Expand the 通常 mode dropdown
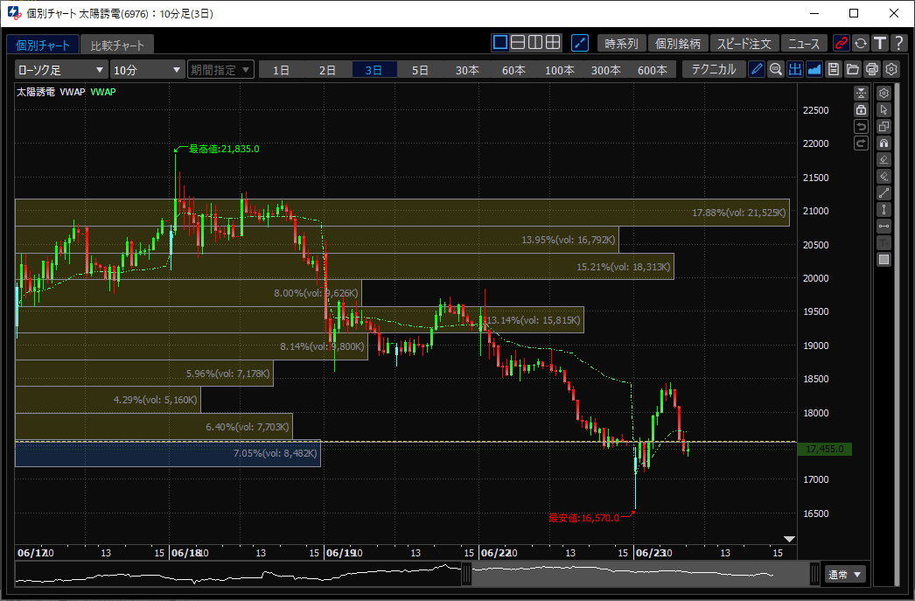Screen dimensions: 915x601 (x=844, y=575)
